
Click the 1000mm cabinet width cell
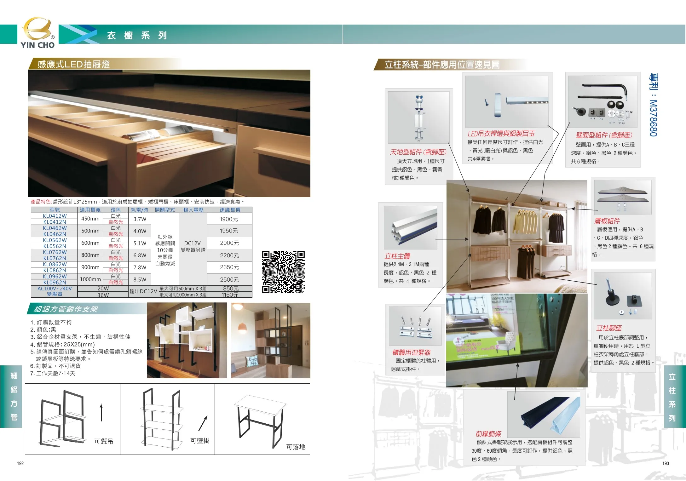coord(90,279)
